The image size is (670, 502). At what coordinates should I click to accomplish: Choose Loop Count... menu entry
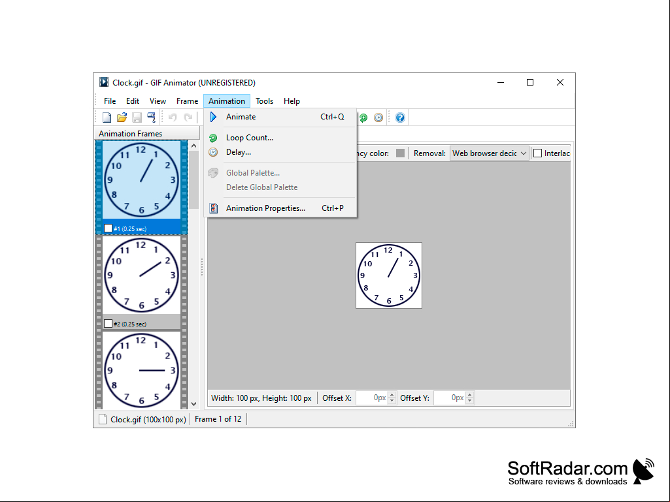280,138
